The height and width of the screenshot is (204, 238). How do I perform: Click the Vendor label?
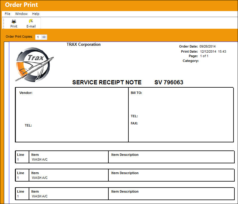(26, 93)
